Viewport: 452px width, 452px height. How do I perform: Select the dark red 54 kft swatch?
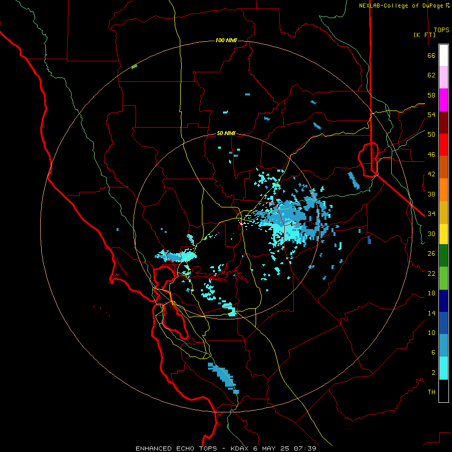pos(443,123)
